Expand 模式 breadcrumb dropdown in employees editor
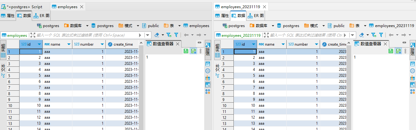 pyautogui.click(x=137, y=26)
